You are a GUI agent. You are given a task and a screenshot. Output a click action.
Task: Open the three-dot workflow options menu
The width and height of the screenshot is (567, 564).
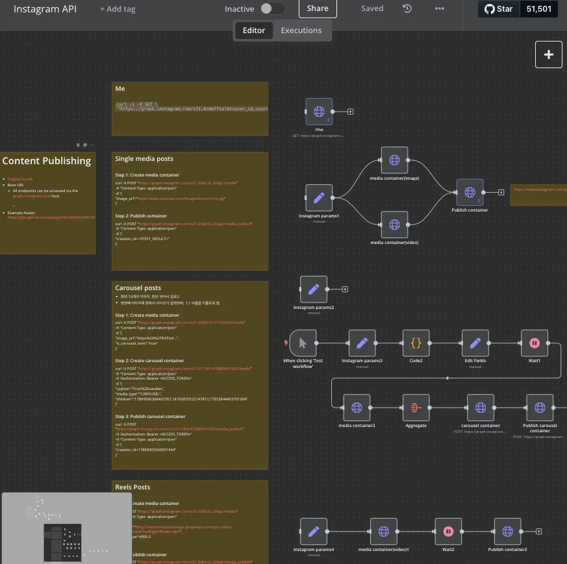coord(440,8)
